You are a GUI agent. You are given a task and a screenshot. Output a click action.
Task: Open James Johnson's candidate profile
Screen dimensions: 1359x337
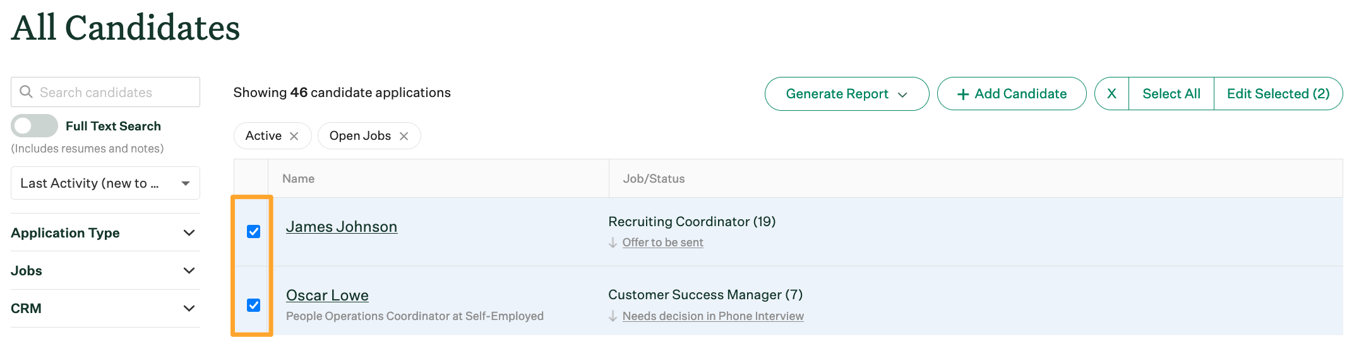pos(342,227)
